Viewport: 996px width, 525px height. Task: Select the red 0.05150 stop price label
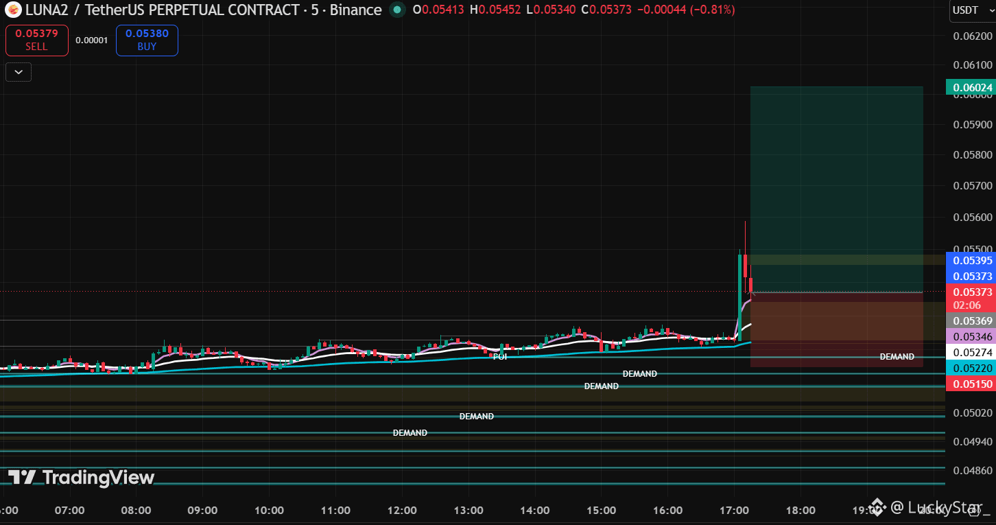[x=971, y=384]
